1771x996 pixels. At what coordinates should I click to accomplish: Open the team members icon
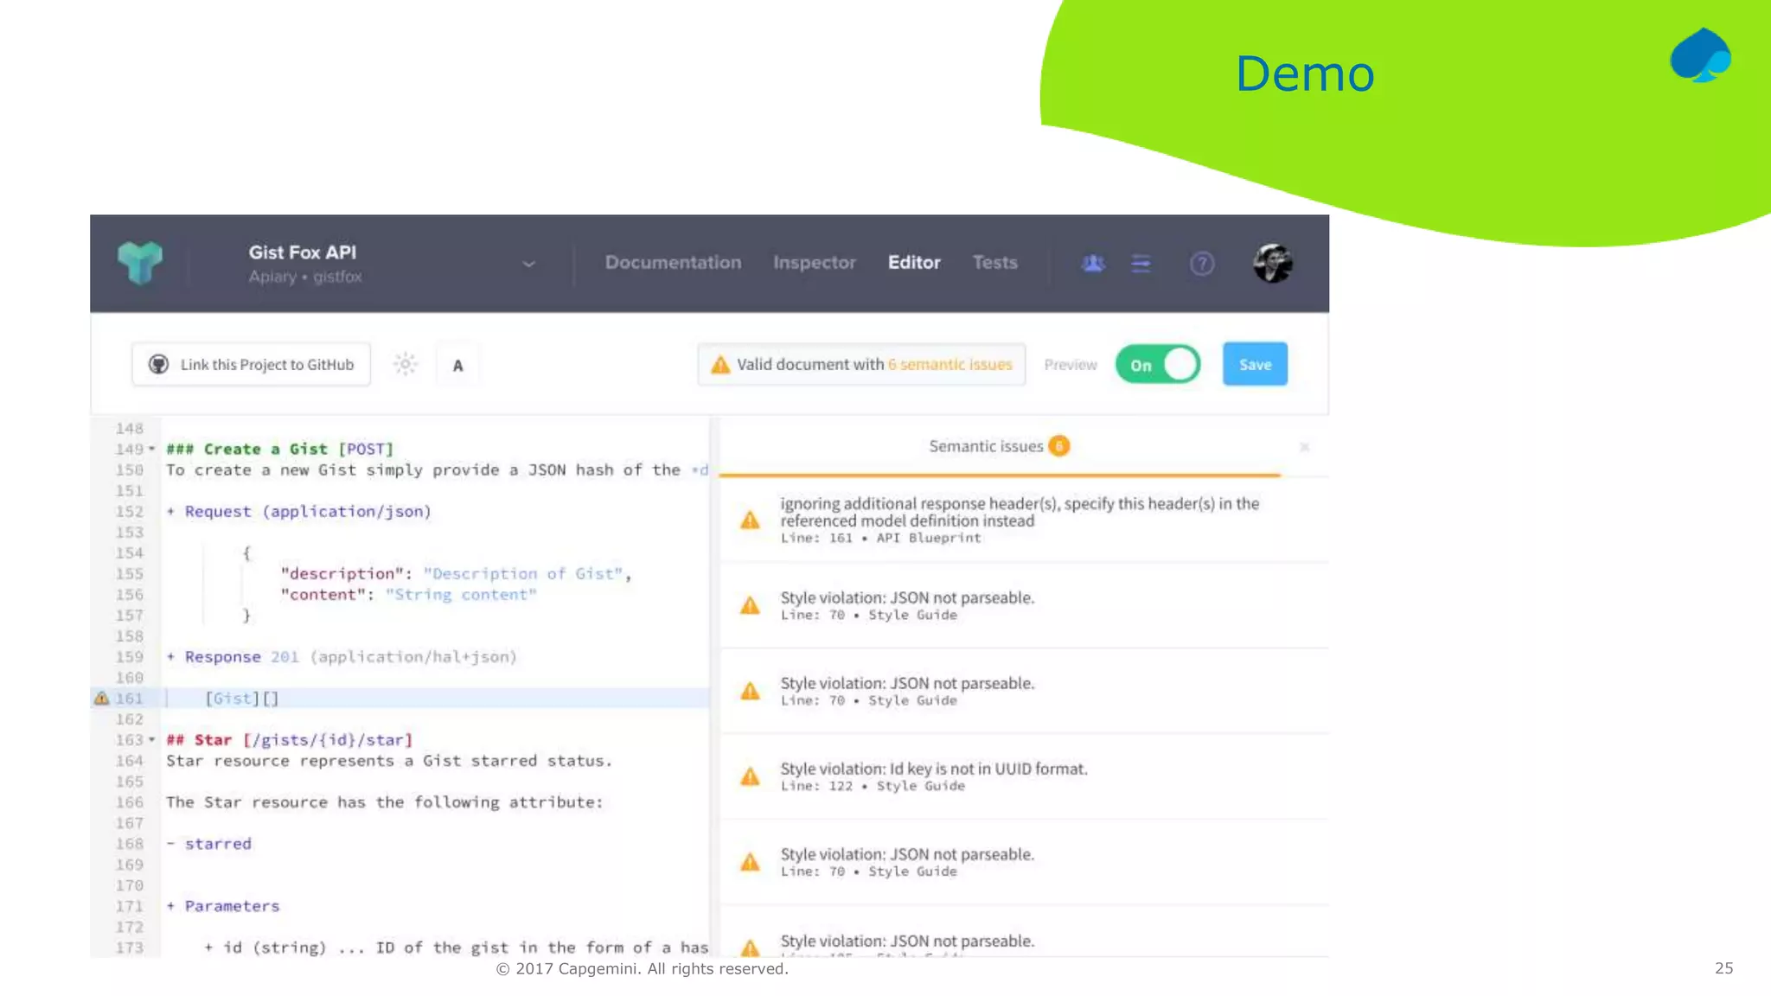[1093, 263]
